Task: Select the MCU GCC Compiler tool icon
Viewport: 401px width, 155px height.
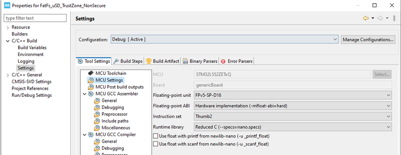Action: 91,135
